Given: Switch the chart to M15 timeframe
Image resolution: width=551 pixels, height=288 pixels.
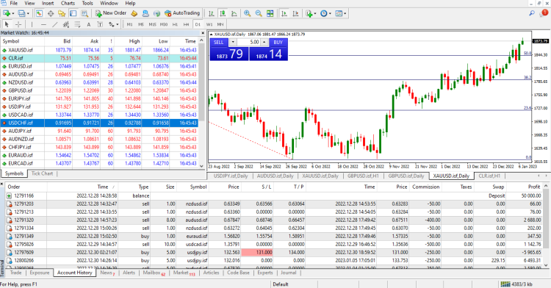Looking at the screenshot, I should 152,24.
